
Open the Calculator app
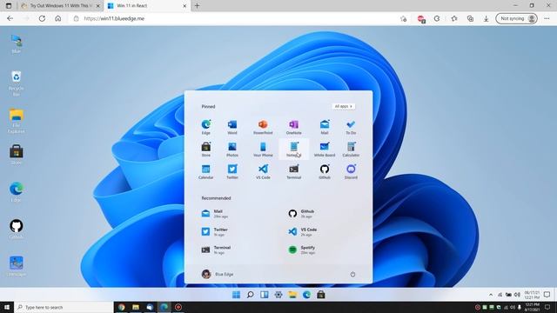pos(351,150)
